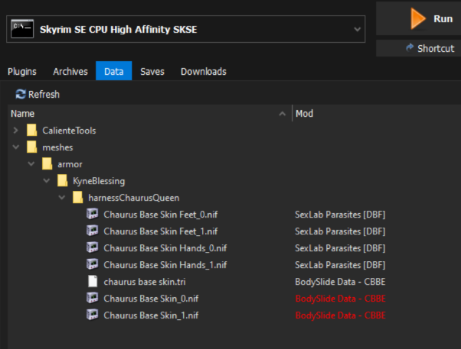Collapse the harnessChaurusQueen folder
This screenshot has width=461, height=349.
point(62,197)
